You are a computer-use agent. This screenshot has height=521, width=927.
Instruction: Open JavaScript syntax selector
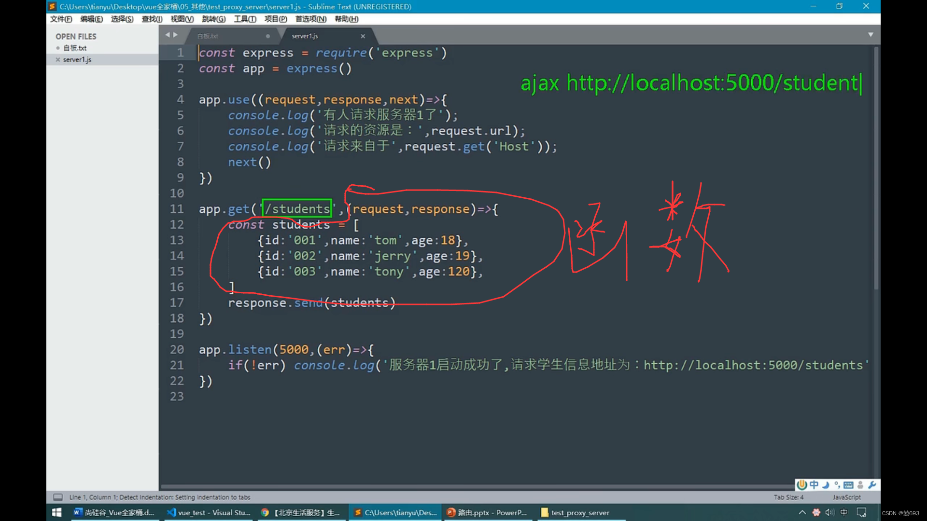[846, 497]
